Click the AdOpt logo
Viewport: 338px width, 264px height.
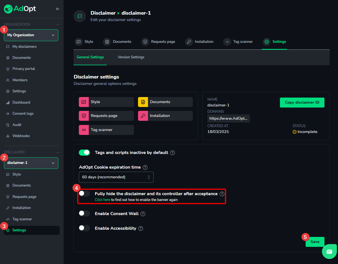[20, 9]
